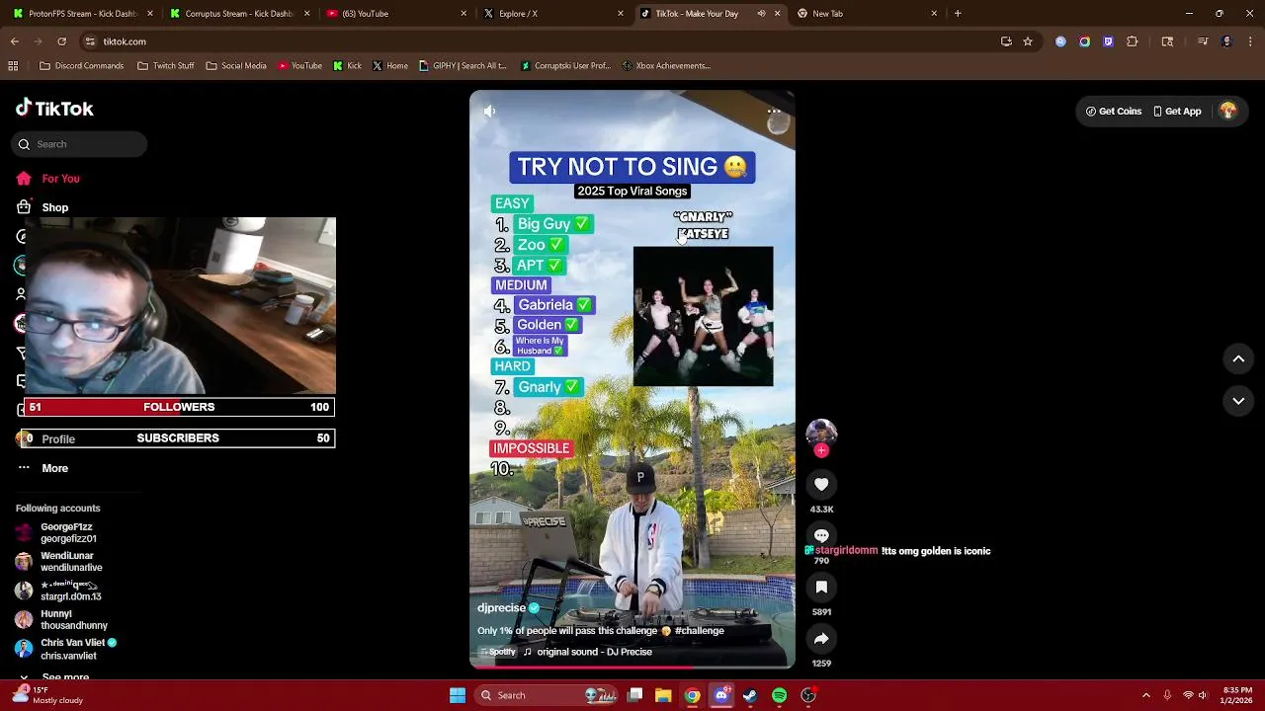Go to previous video with up chevron
Screen dimensions: 1265x711
click(1238, 359)
